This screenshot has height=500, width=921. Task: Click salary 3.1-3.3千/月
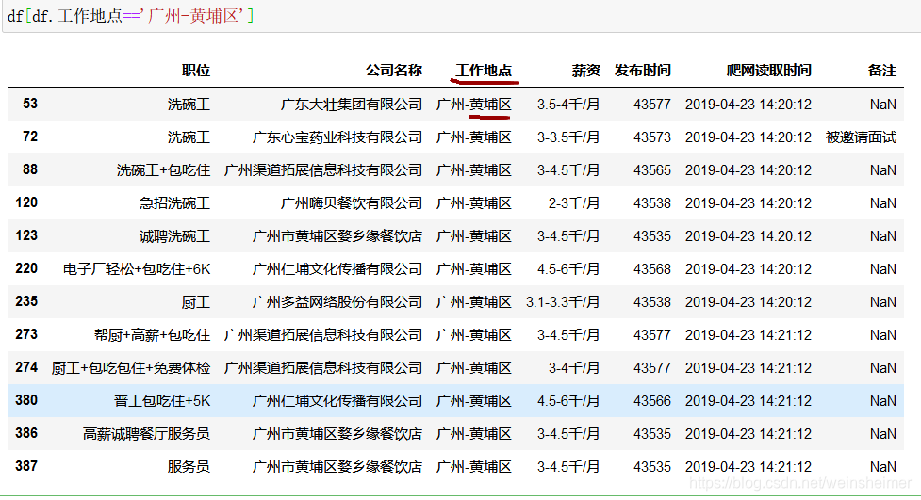(563, 301)
